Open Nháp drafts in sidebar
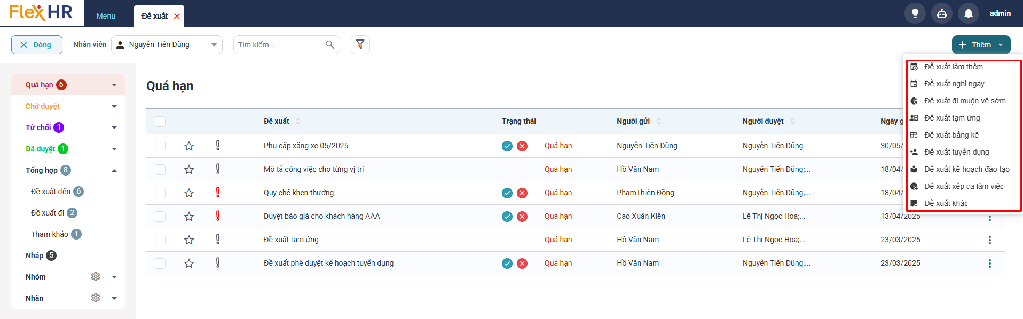This screenshot has width=1023, height=319. click(x=35, y=256)
